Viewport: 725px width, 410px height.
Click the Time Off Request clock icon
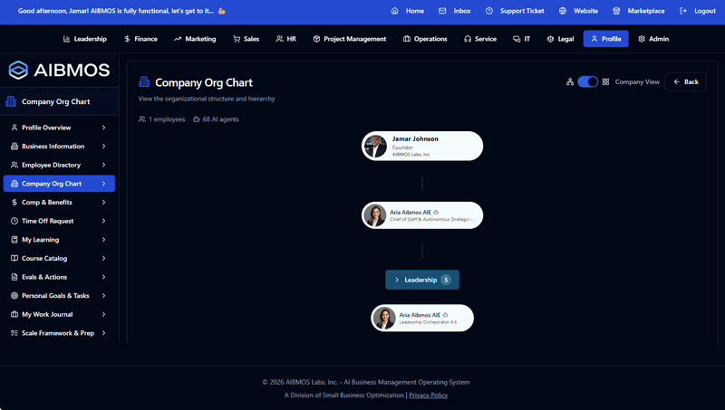(14, 221)
